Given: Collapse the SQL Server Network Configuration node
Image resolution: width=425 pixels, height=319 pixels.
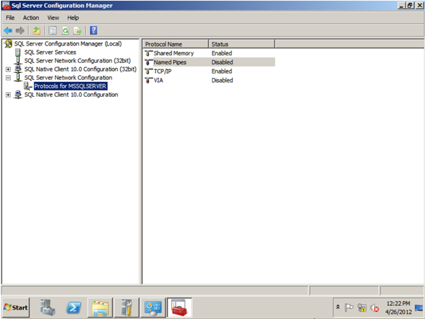Looking at the screenshot, I should 8,78.
